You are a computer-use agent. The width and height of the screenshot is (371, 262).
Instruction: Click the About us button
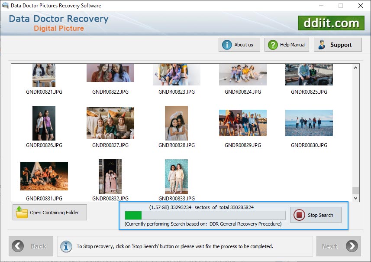(x=239, y=44)
